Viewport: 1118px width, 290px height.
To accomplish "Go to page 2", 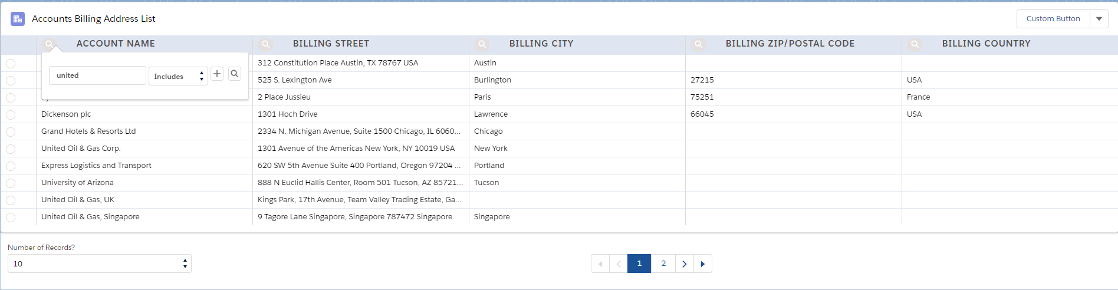I will point(663,263).
